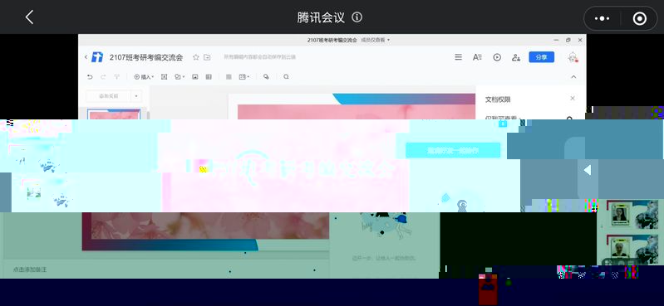Click the 点击添加备注 notes field
The width and height of the screenshot is (664, 306).
pyautogui.click(x=30, y=270)
